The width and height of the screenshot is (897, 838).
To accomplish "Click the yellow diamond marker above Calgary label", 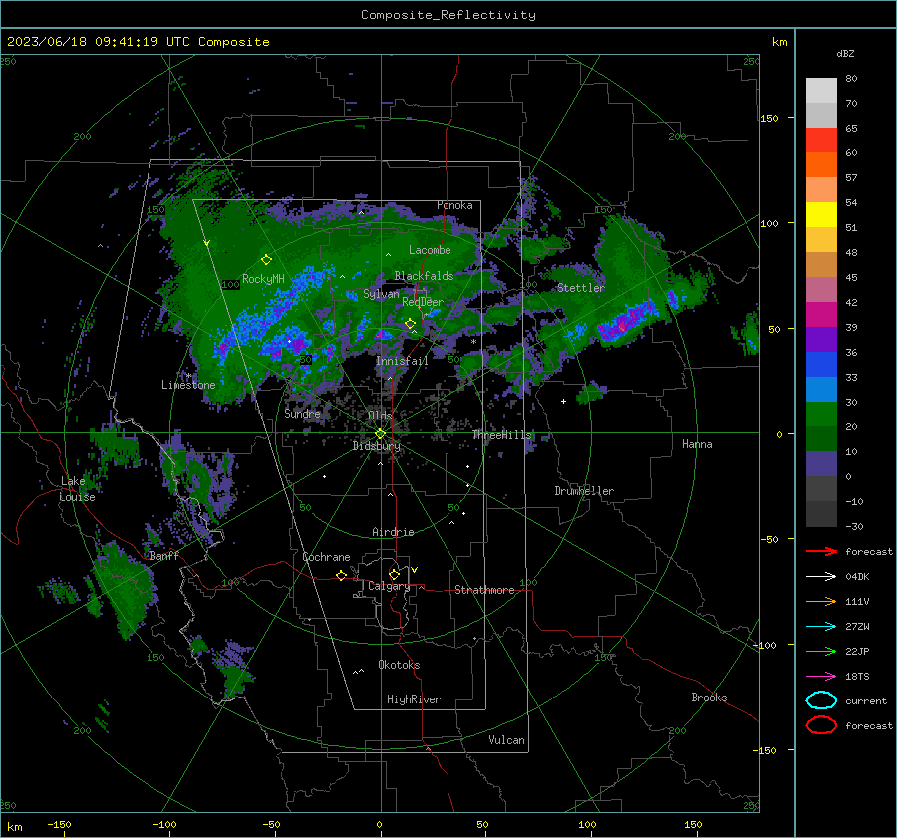I will (x=394, y=574).
